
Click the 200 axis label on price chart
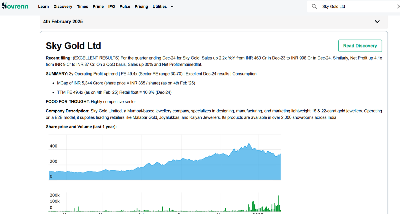click(x=53, y=161)
